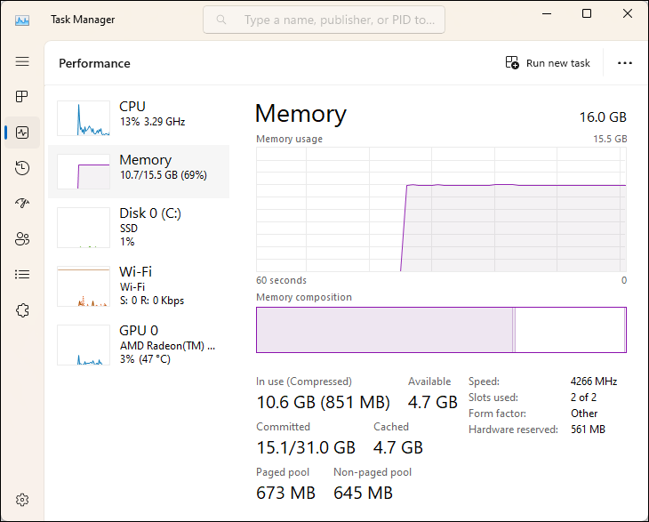649x522 pixels.
Task: Click Run new task button
Action: 548,63
